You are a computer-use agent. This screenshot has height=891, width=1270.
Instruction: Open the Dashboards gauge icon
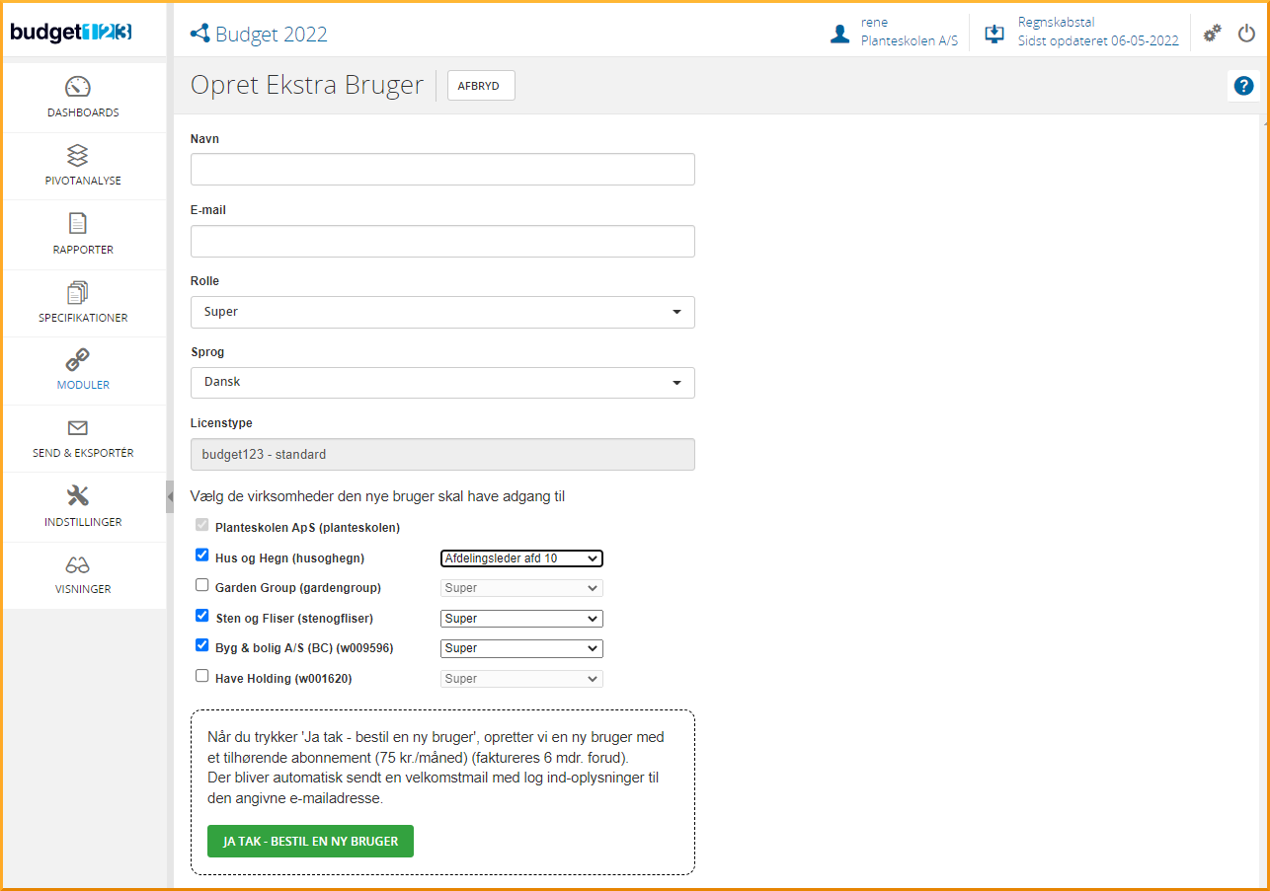(78, 87)
